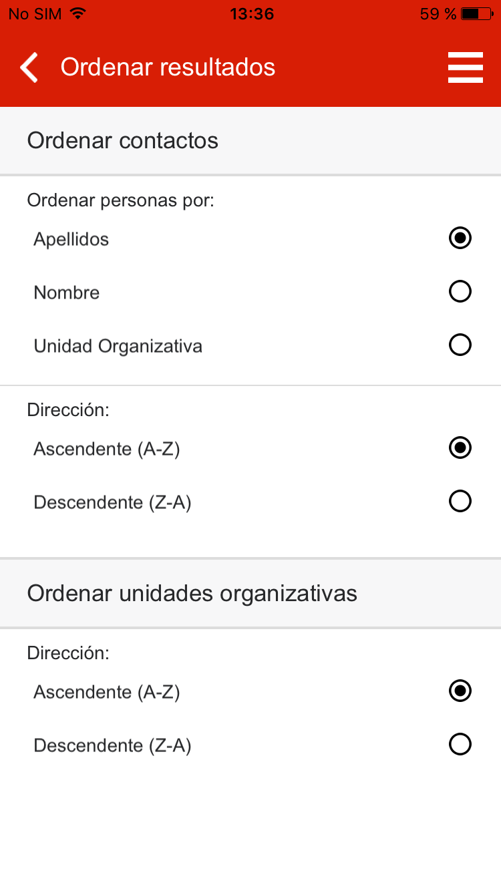Choose Ascendente (A-Z) radio for contacts
The height and width of the screenshot is (891, 501).
pos(460,448)
